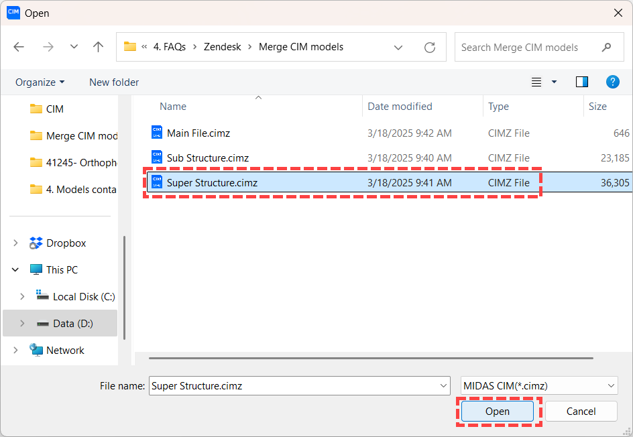Viewport: 633px width, 437px height.
Task: Refresh the Merge CIM models folder
Action: coord(430,48)
